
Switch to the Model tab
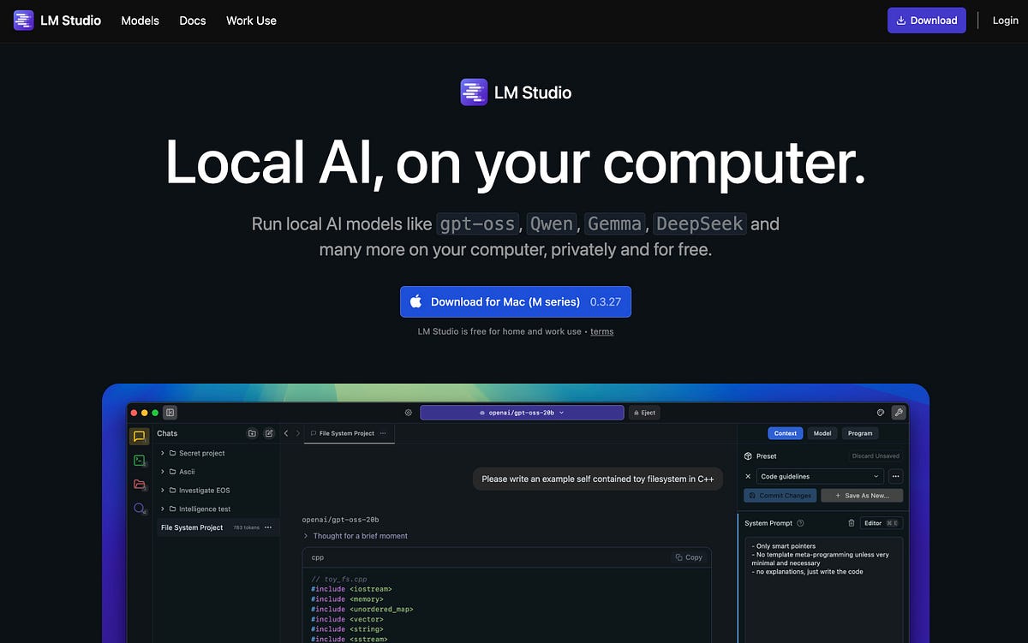pyautogui.click(x=822, y=433)
